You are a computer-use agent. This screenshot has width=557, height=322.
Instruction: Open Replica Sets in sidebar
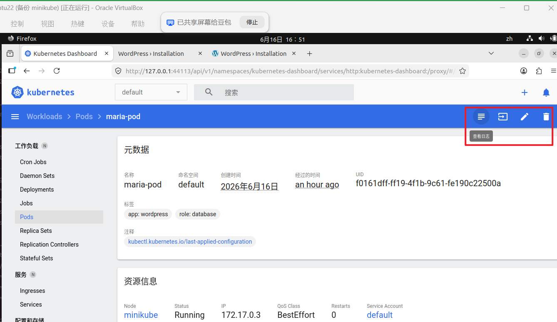[x=36, y=231]
